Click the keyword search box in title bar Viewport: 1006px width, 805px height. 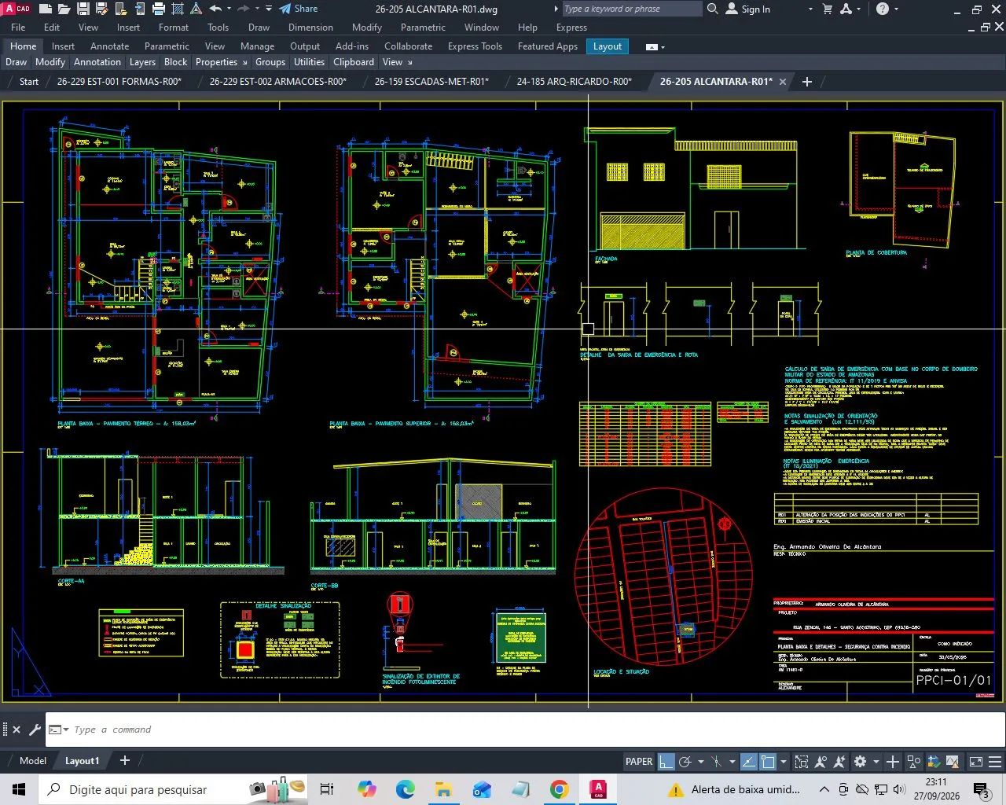pos(631,9)
